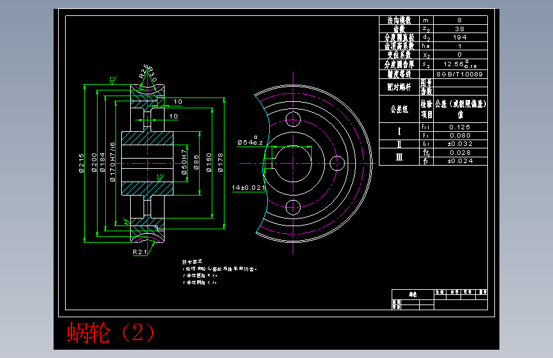This screenshot has height=358, width=553.
Task: Click the tolerance group Ⅲ cell
Action: click(x=399, y=157)
